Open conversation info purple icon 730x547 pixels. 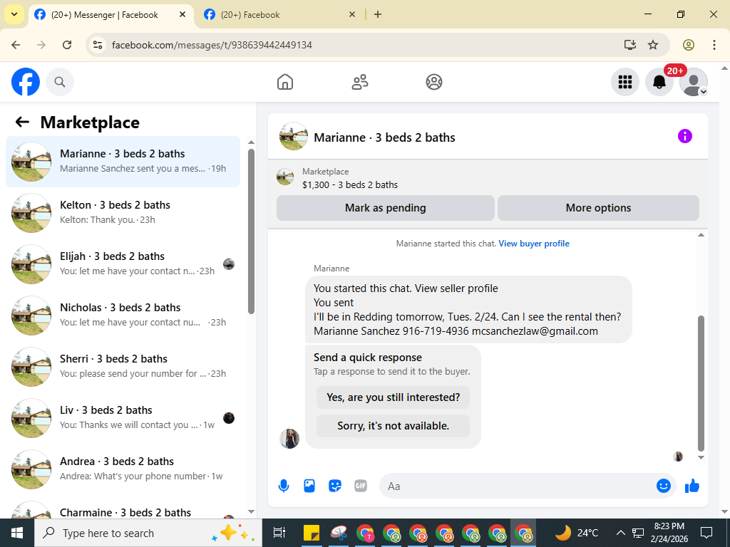click(685, 136)
